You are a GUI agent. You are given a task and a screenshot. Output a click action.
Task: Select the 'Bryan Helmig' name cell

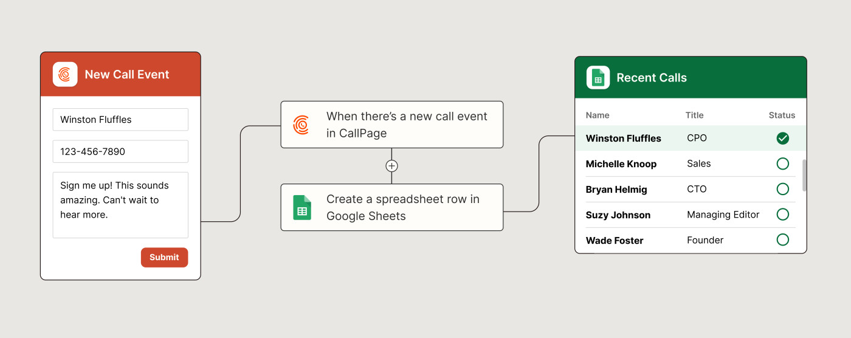[616, 190]
